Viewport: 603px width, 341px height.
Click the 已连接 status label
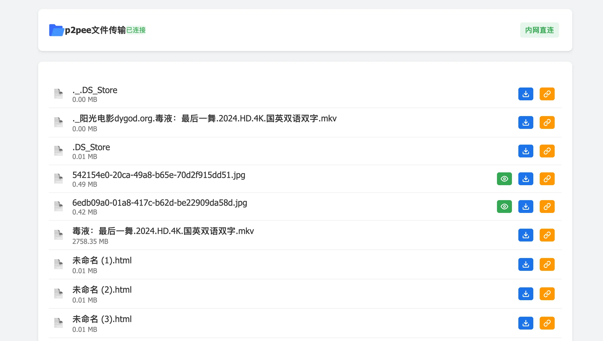point(136,30)
